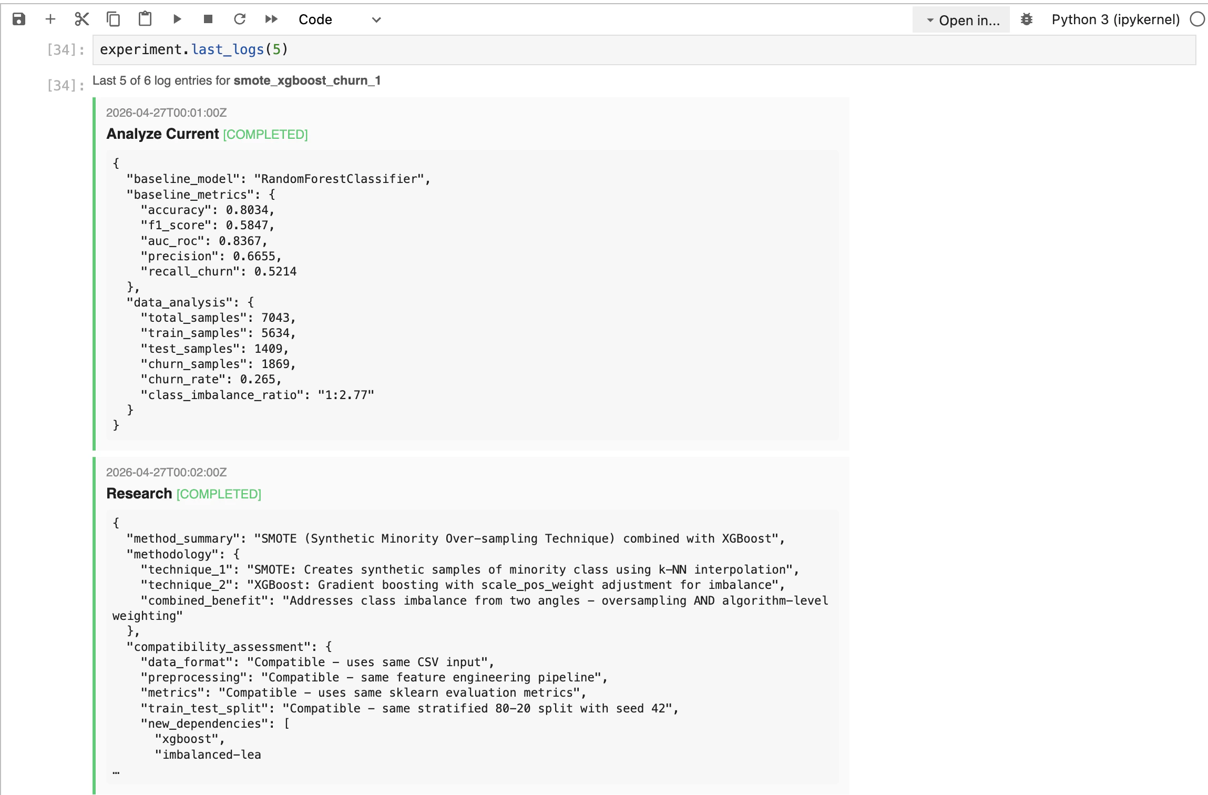This screenshot has height=795, width=1208.
Task: Restart kernel and run all cells
Action: coord(271,19)
